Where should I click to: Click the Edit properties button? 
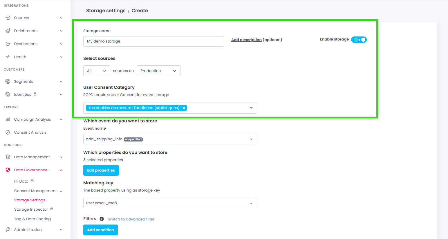(101, 170)
